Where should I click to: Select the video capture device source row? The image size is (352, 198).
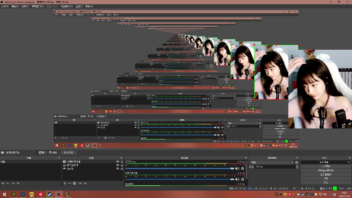pyautogui.click(x=92, y=161)
